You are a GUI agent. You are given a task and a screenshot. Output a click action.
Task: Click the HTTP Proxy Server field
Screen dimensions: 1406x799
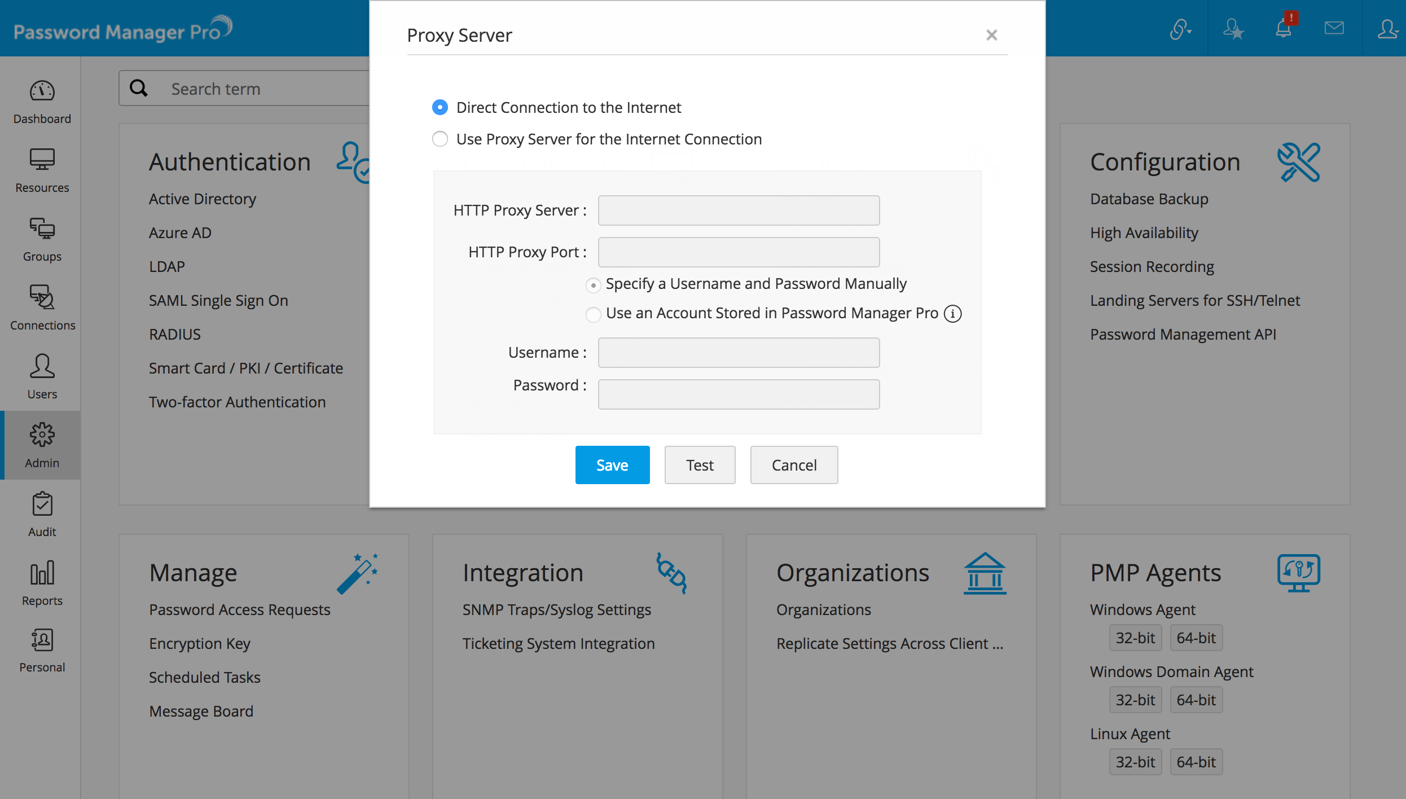pyautogui.click(x=739, y=210)
